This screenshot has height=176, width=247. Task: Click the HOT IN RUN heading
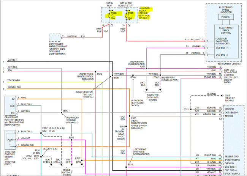click(x=109, y=5)
